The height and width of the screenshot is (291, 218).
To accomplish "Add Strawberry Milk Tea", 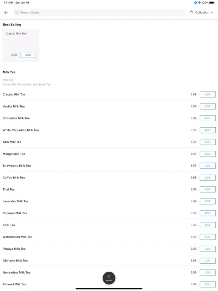I will click(208, 166).
